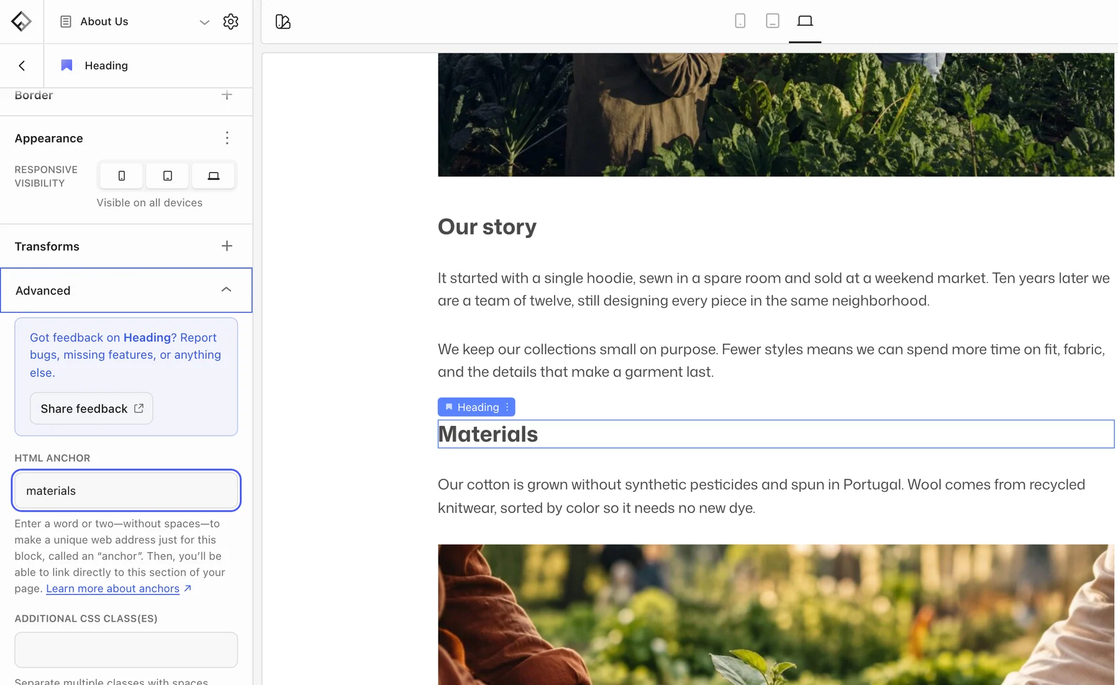Open page settings gear icon

(x=230, y=21)
